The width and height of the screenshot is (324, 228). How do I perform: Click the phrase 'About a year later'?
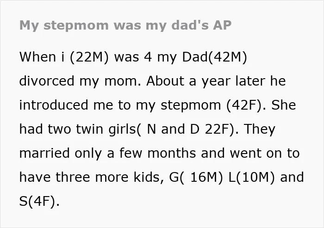[206, 81]
